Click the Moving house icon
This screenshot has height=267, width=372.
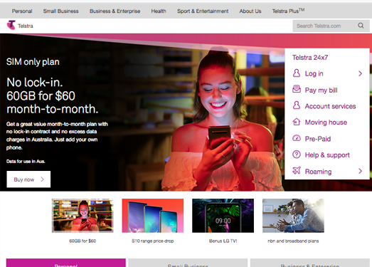(x=297, y=122)
